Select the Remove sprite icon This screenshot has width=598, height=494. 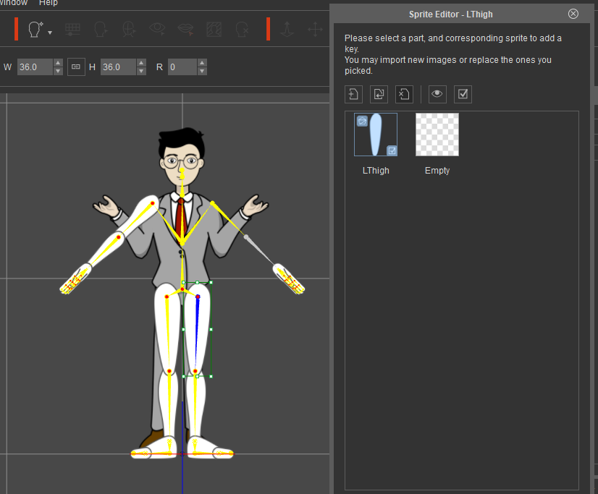click(404, 94)
